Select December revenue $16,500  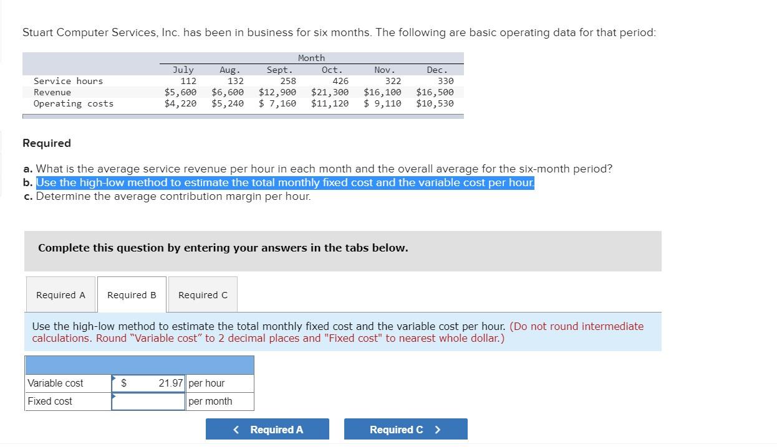click(x=435, y=92)
